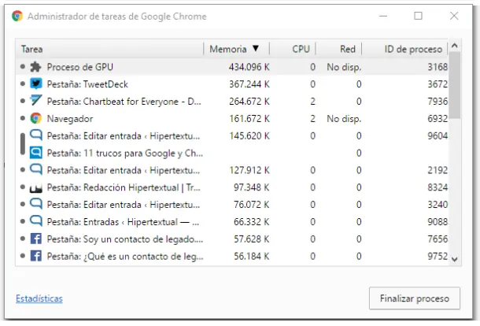
Task: Click the Chrome icon next to Navegador
Action: [x=36, y=118]
